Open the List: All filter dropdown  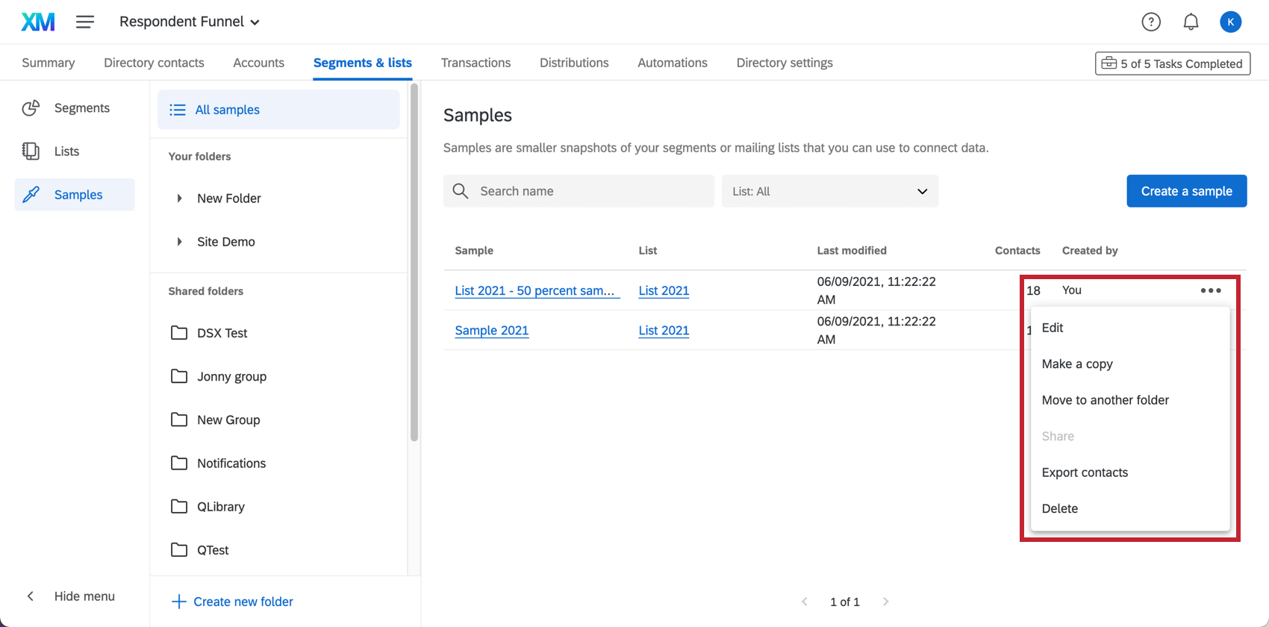[x=829, y=191]
